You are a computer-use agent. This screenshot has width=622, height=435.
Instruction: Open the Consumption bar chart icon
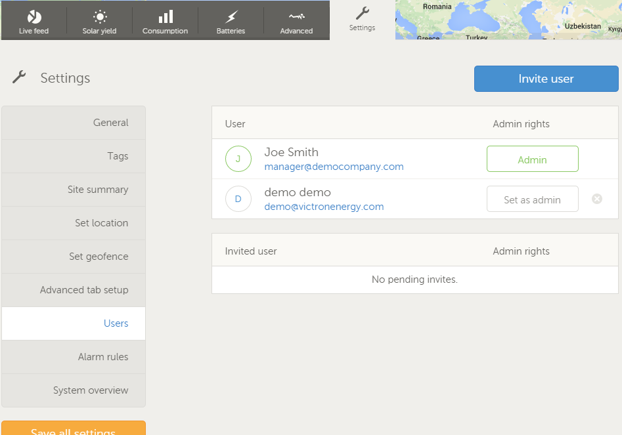166,17
